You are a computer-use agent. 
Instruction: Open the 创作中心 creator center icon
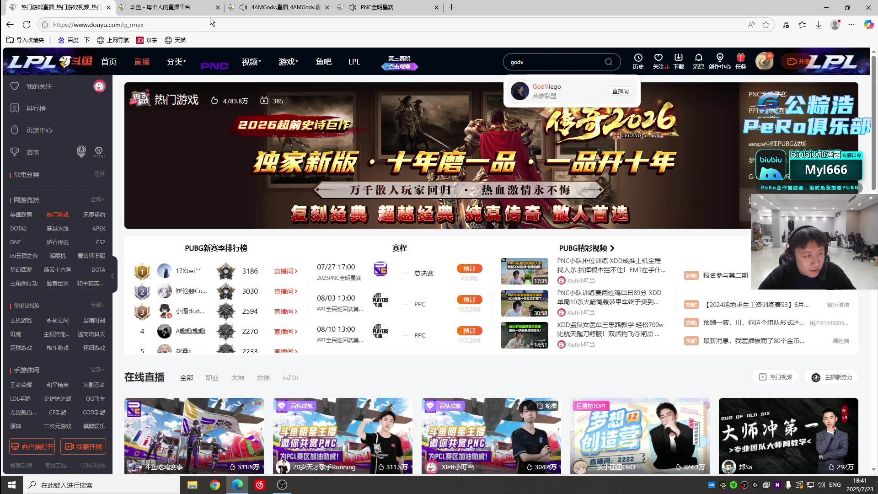click(x=720, y=61)
